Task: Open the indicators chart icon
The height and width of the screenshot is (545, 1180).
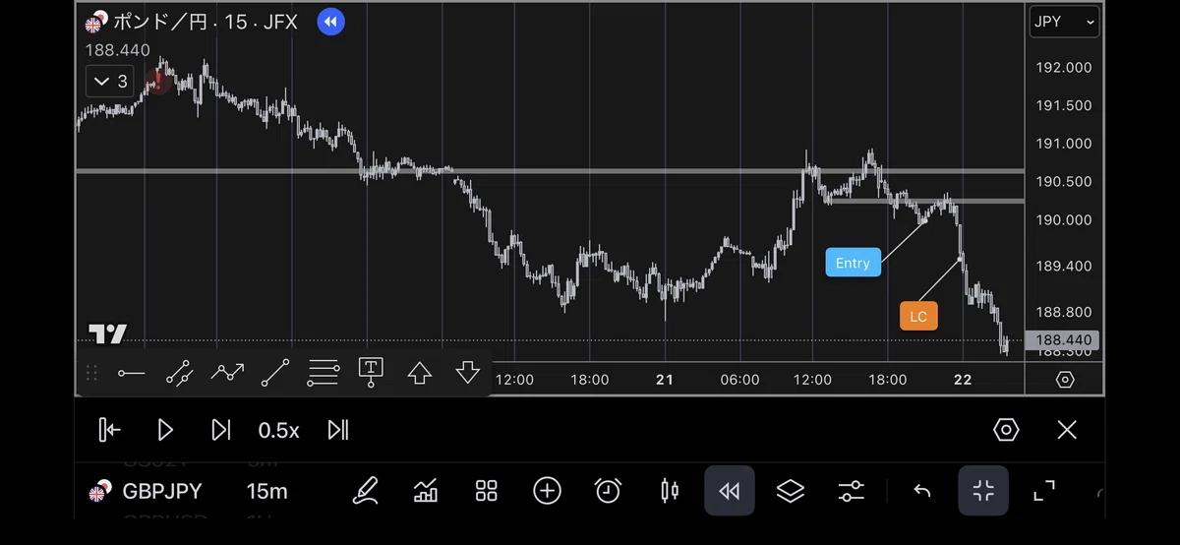Action: pos(426,490)
